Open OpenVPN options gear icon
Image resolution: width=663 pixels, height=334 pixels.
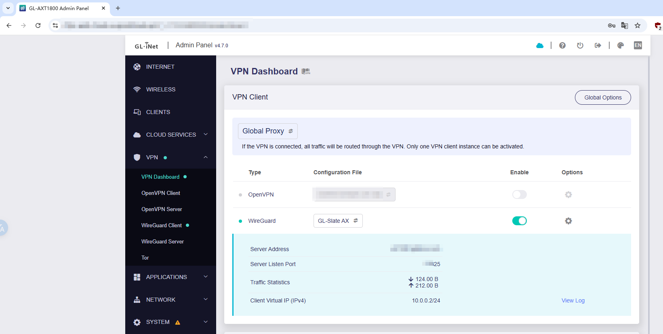(x=568, y=194)
